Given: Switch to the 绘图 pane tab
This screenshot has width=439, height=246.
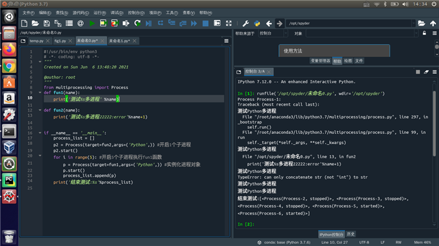Looking at the screenshot, I should click(x=348, y=61).
